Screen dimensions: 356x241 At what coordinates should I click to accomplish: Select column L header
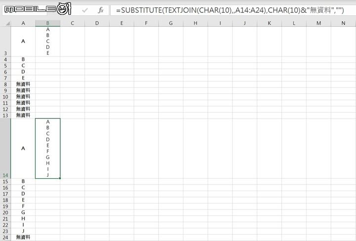(x=294, y=23)
